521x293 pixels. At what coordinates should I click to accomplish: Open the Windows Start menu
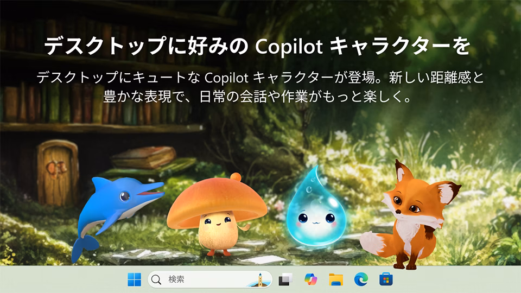click(x=134, y=279)
